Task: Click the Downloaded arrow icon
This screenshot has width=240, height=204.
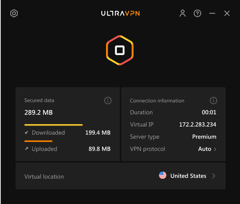Action: click(27, 133)
